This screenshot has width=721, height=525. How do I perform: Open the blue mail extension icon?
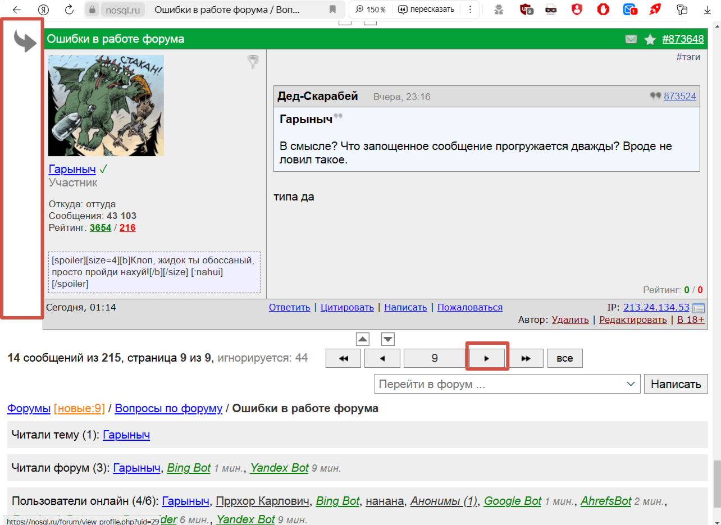click(629, 10)
